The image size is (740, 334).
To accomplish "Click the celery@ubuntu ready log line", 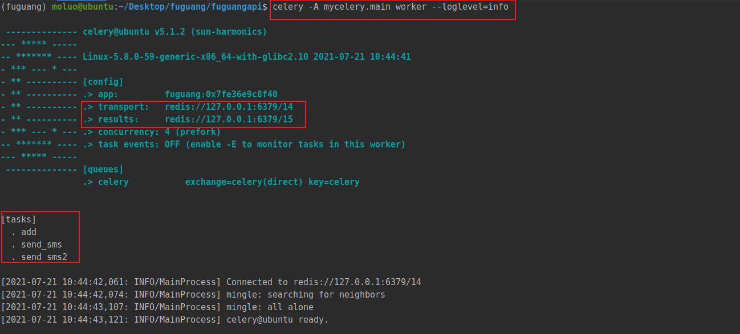I will (x=277, y=320).
